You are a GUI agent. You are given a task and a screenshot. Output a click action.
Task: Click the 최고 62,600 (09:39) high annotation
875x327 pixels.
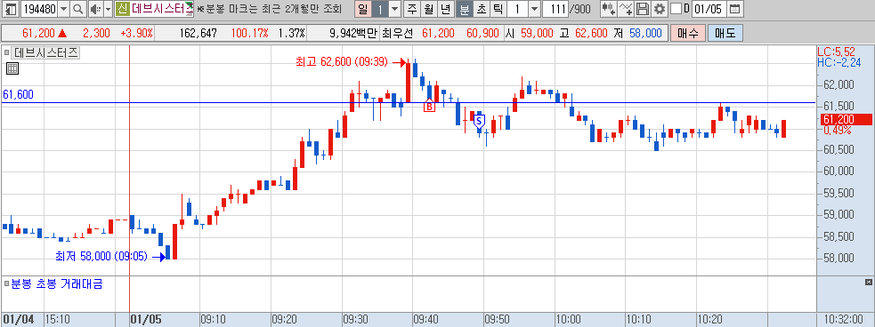342,62
